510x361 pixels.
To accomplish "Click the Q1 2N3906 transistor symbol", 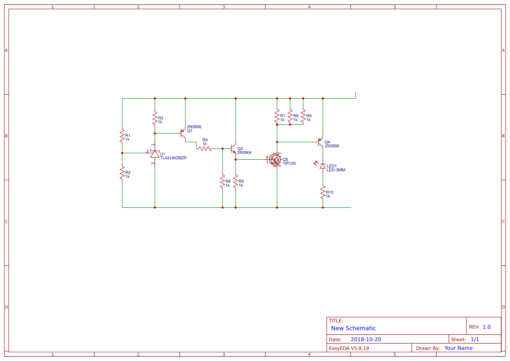I will pos(183,133).
